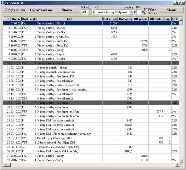Click the horizontal scroll-left arrow

coord(5,165)
